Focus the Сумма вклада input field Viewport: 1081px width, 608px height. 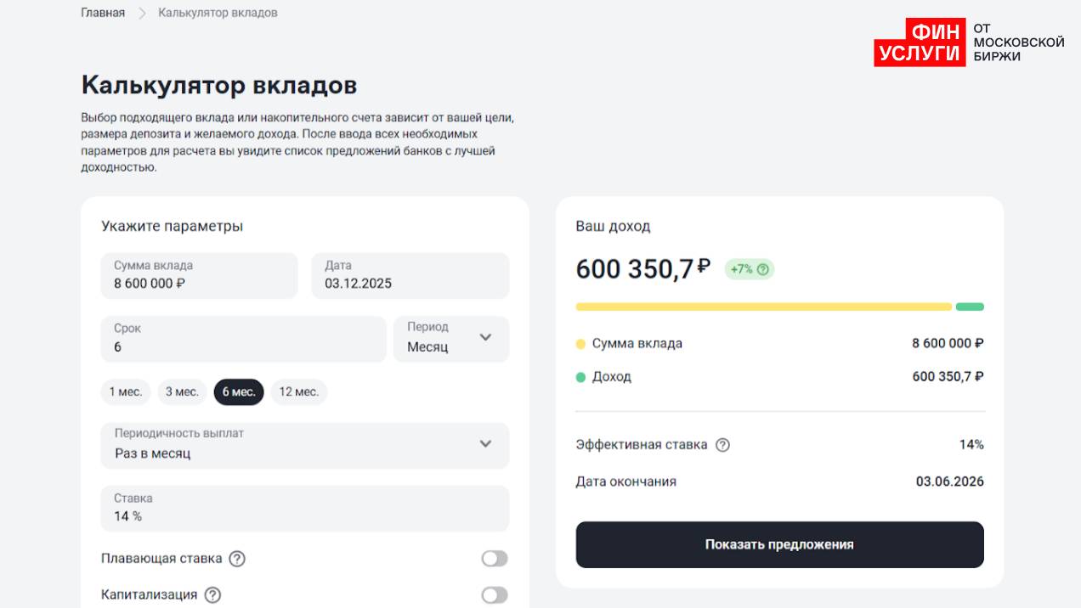(199, 275)
